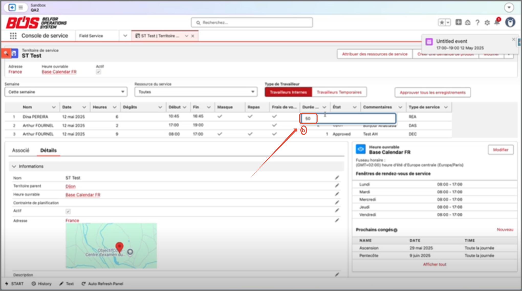Screen dimensions: 522x291
Task: Edit the Description field pencil icon
Action: coord(337,274)
